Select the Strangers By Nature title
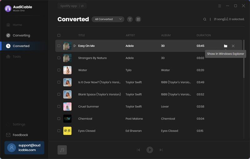Viewport: 250px width, 159px height. tap(92, 58)
